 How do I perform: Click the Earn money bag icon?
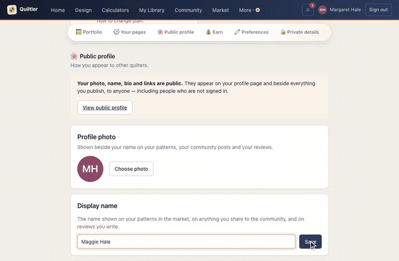click(208, 32)
